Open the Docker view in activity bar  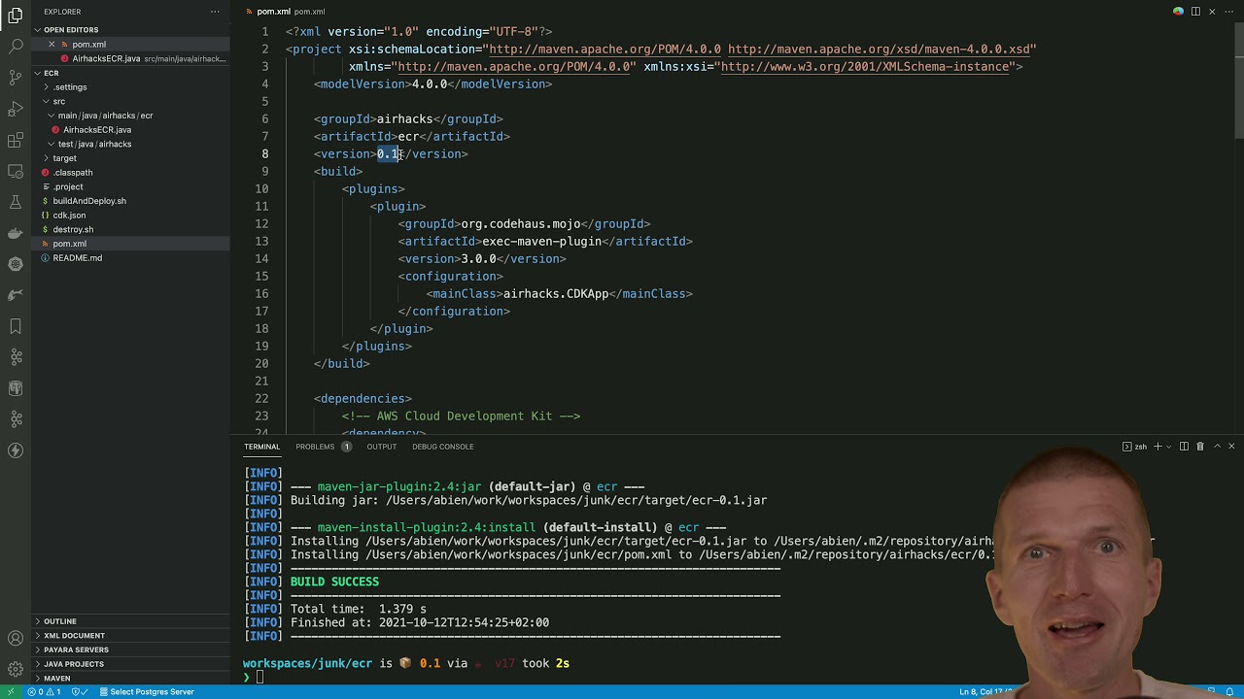(16, 233)
